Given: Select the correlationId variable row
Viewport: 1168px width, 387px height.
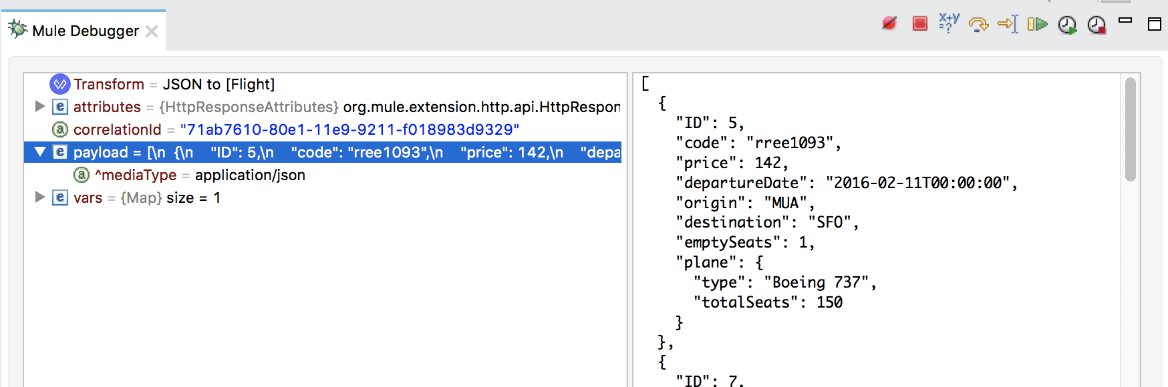Looking at the screenshot, I should coord(323,129).
